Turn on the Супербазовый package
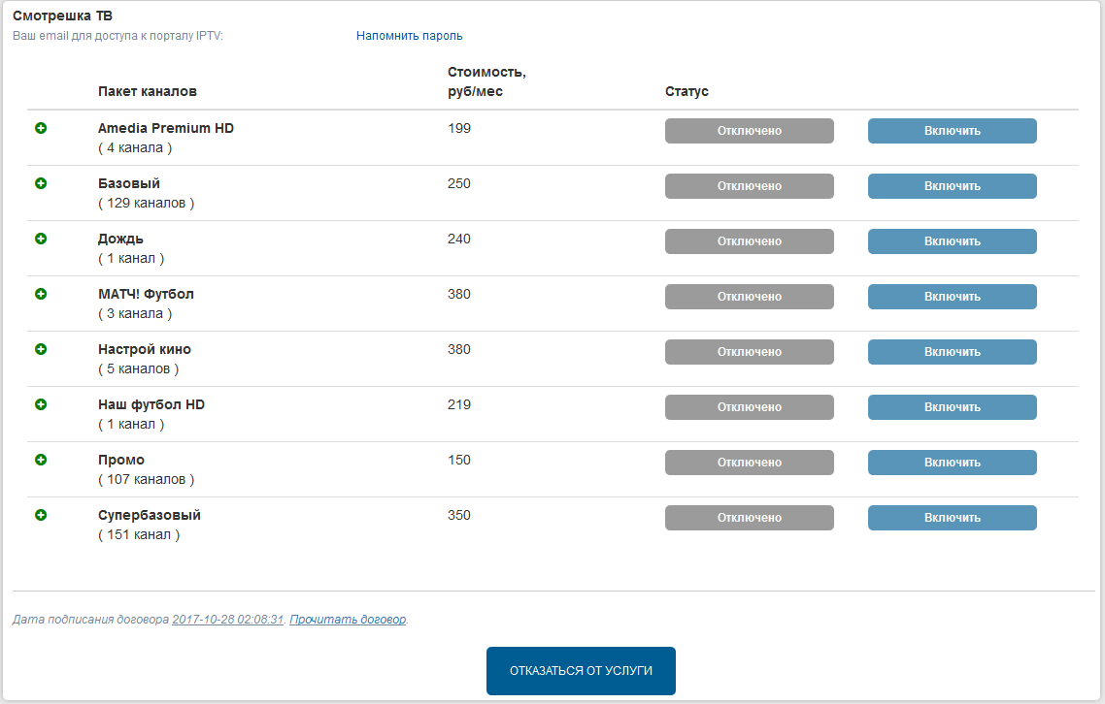 [953, 518]
